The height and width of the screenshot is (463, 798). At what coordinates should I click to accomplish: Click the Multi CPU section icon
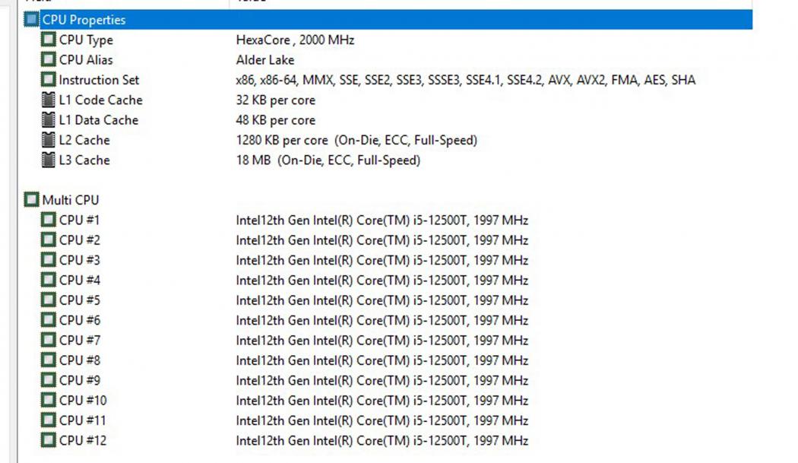pos(31,200)
